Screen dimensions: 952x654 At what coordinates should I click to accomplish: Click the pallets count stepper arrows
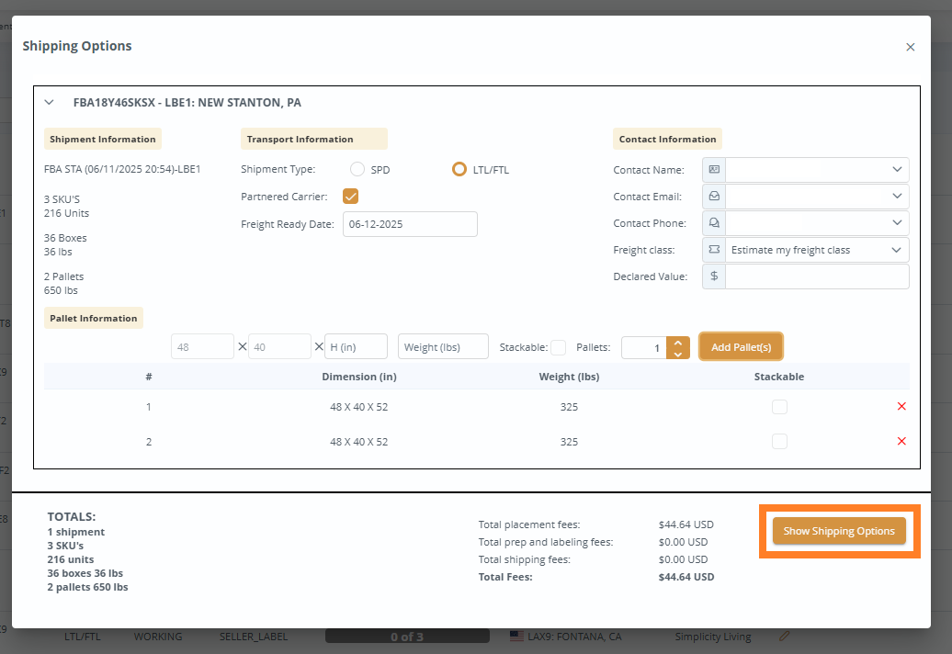[678, 347]
